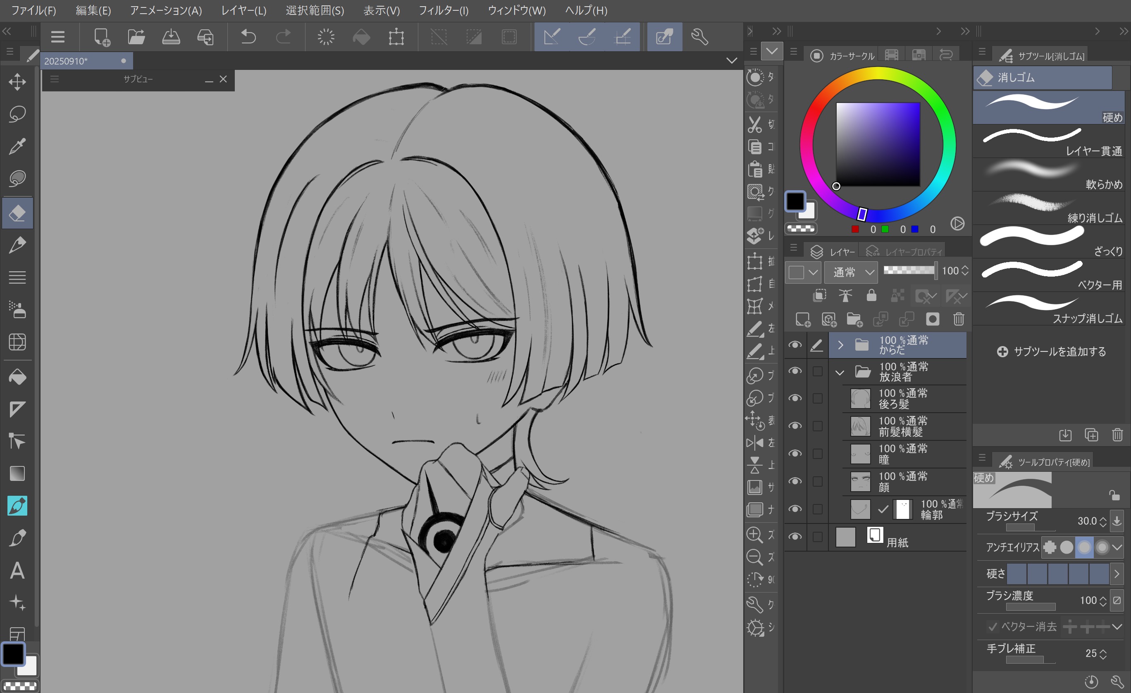The image size is (1131, 693).
Task: Select the Text tool
Action: click(17, 571)
